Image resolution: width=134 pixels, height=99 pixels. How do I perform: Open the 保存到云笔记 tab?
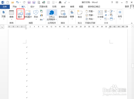tap(94, 7)
